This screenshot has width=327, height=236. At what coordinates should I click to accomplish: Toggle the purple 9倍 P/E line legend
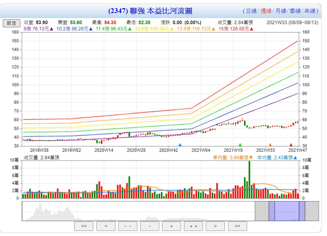(x=38, y=29)
